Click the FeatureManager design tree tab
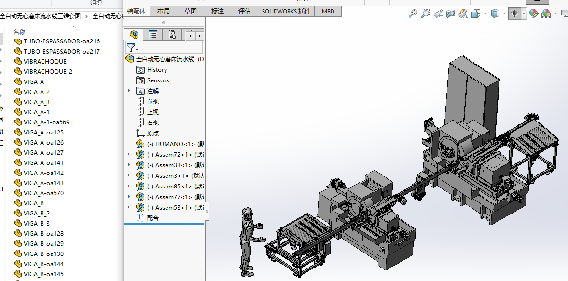Image resolution: width=568 pixels, height=281 pixels. [134, 35]
